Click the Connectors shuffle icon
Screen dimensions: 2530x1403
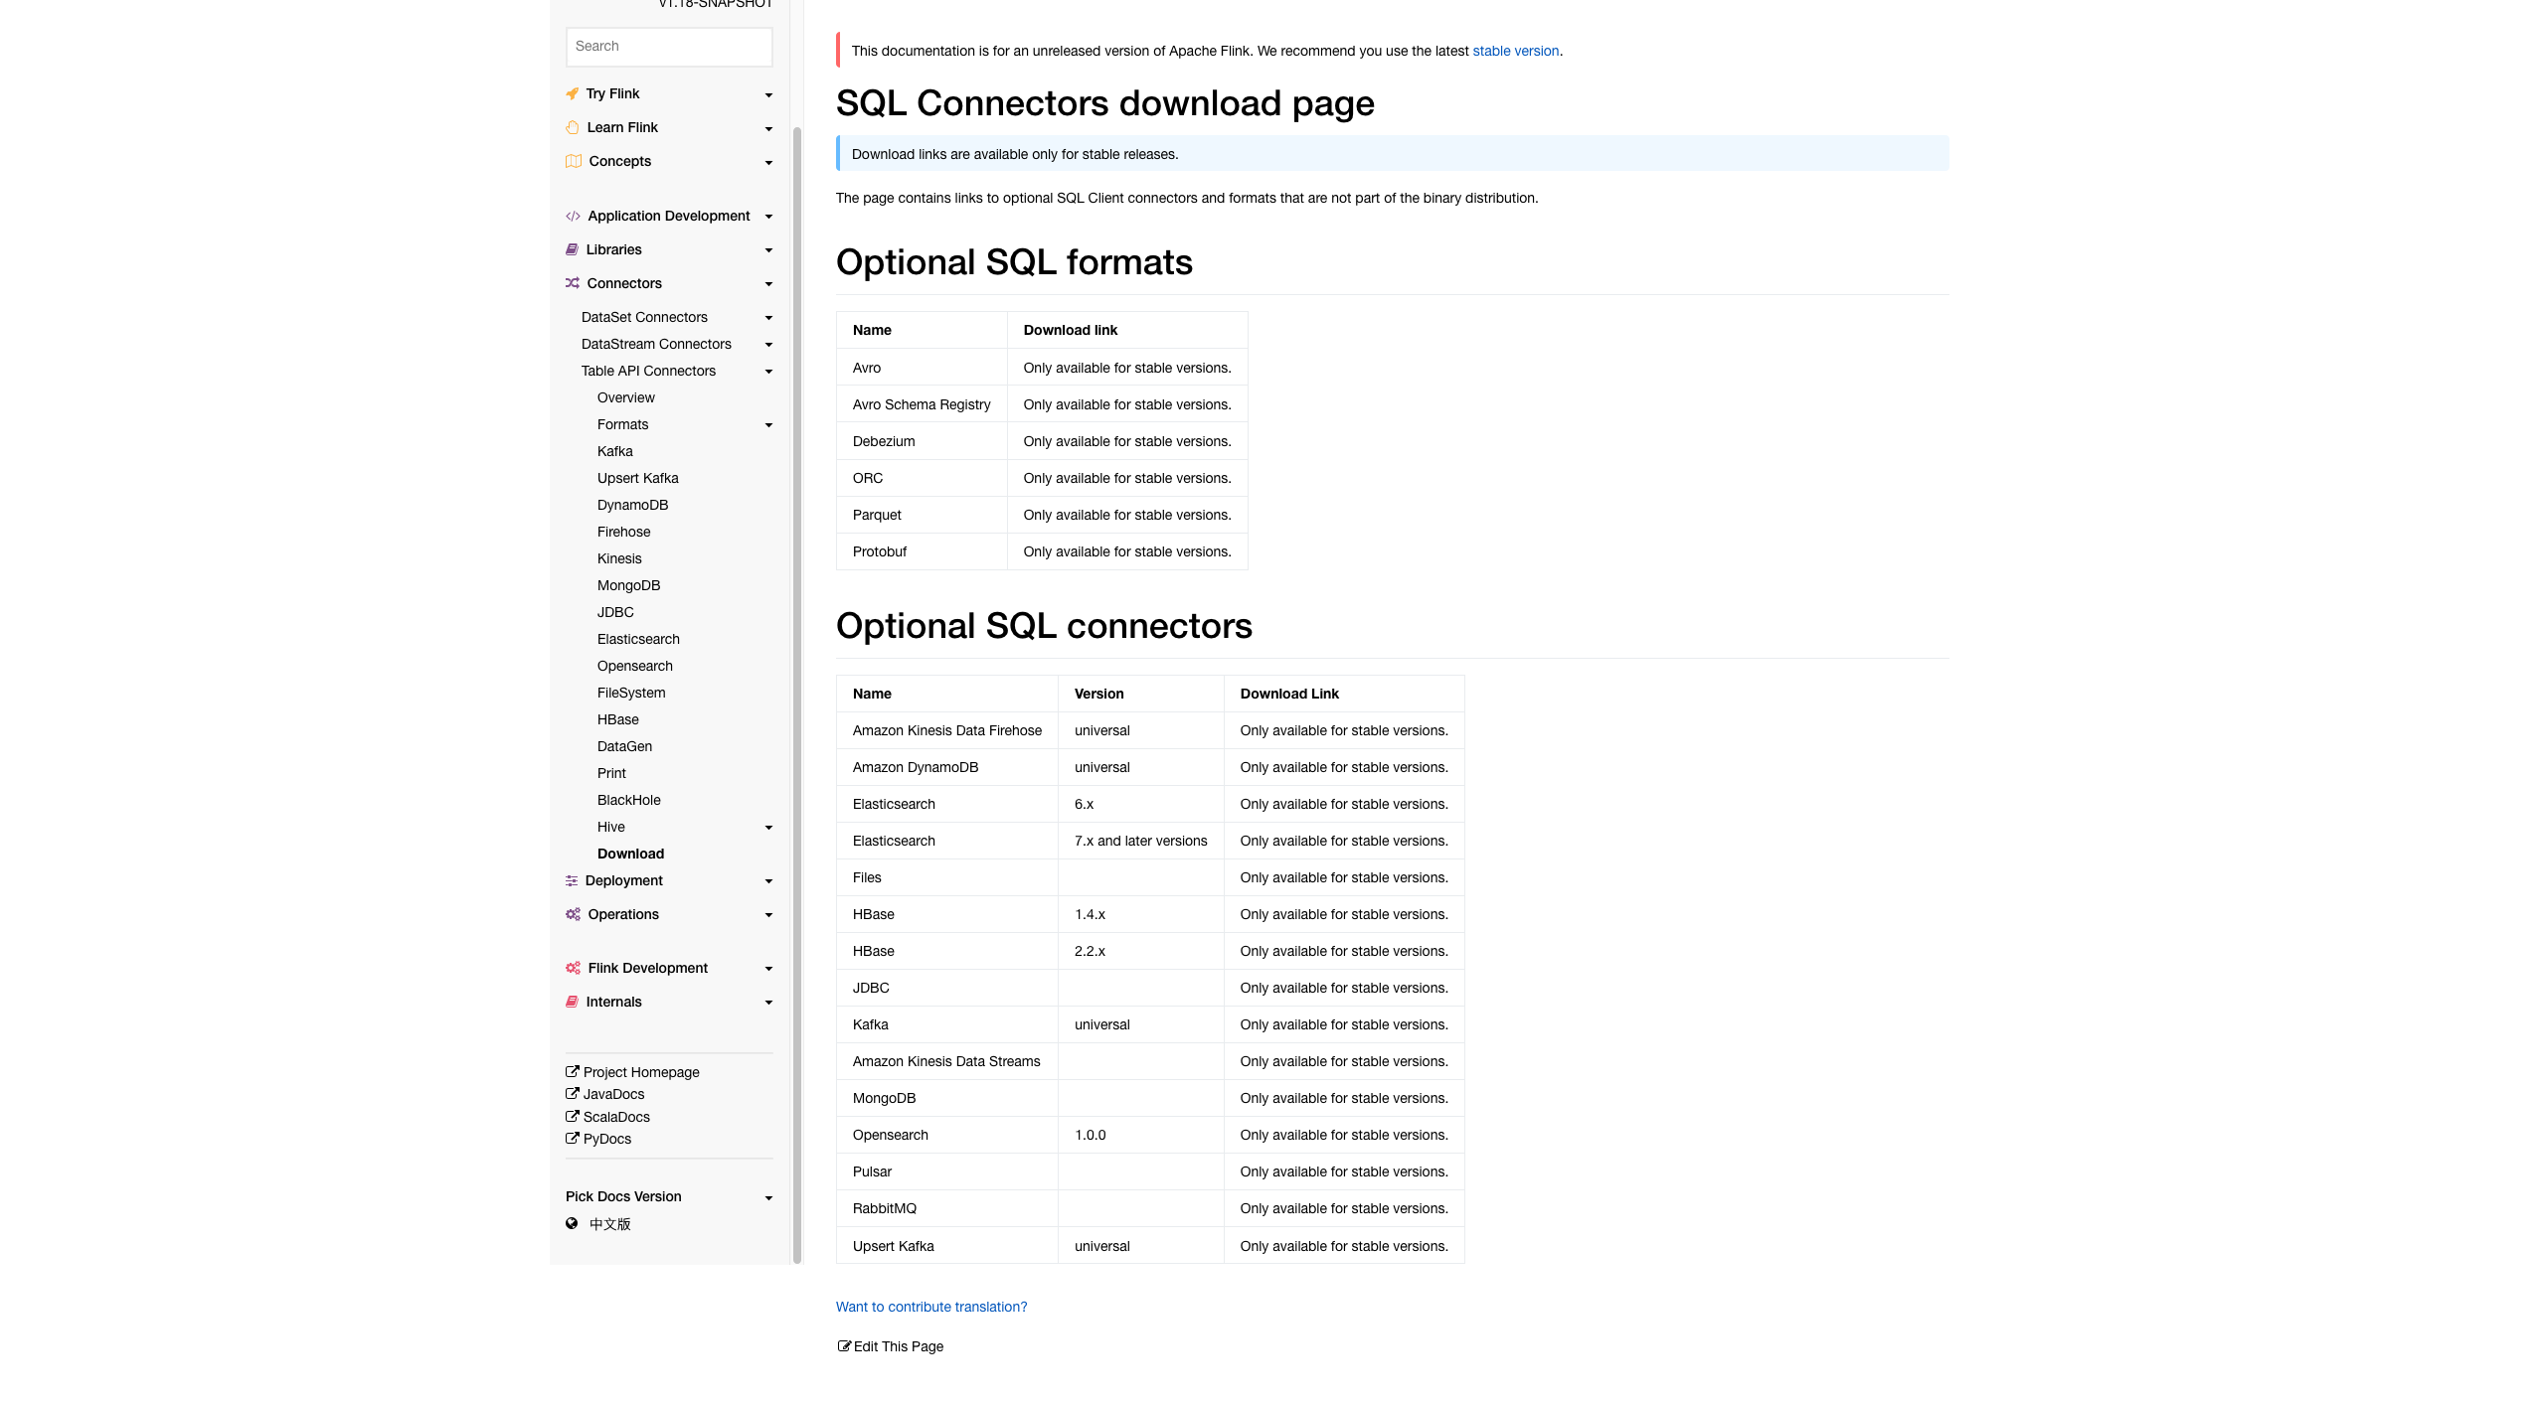(x=573, y=283)
